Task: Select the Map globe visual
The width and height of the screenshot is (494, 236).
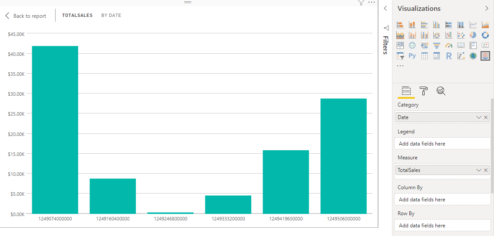Action: tap(412, 45)
